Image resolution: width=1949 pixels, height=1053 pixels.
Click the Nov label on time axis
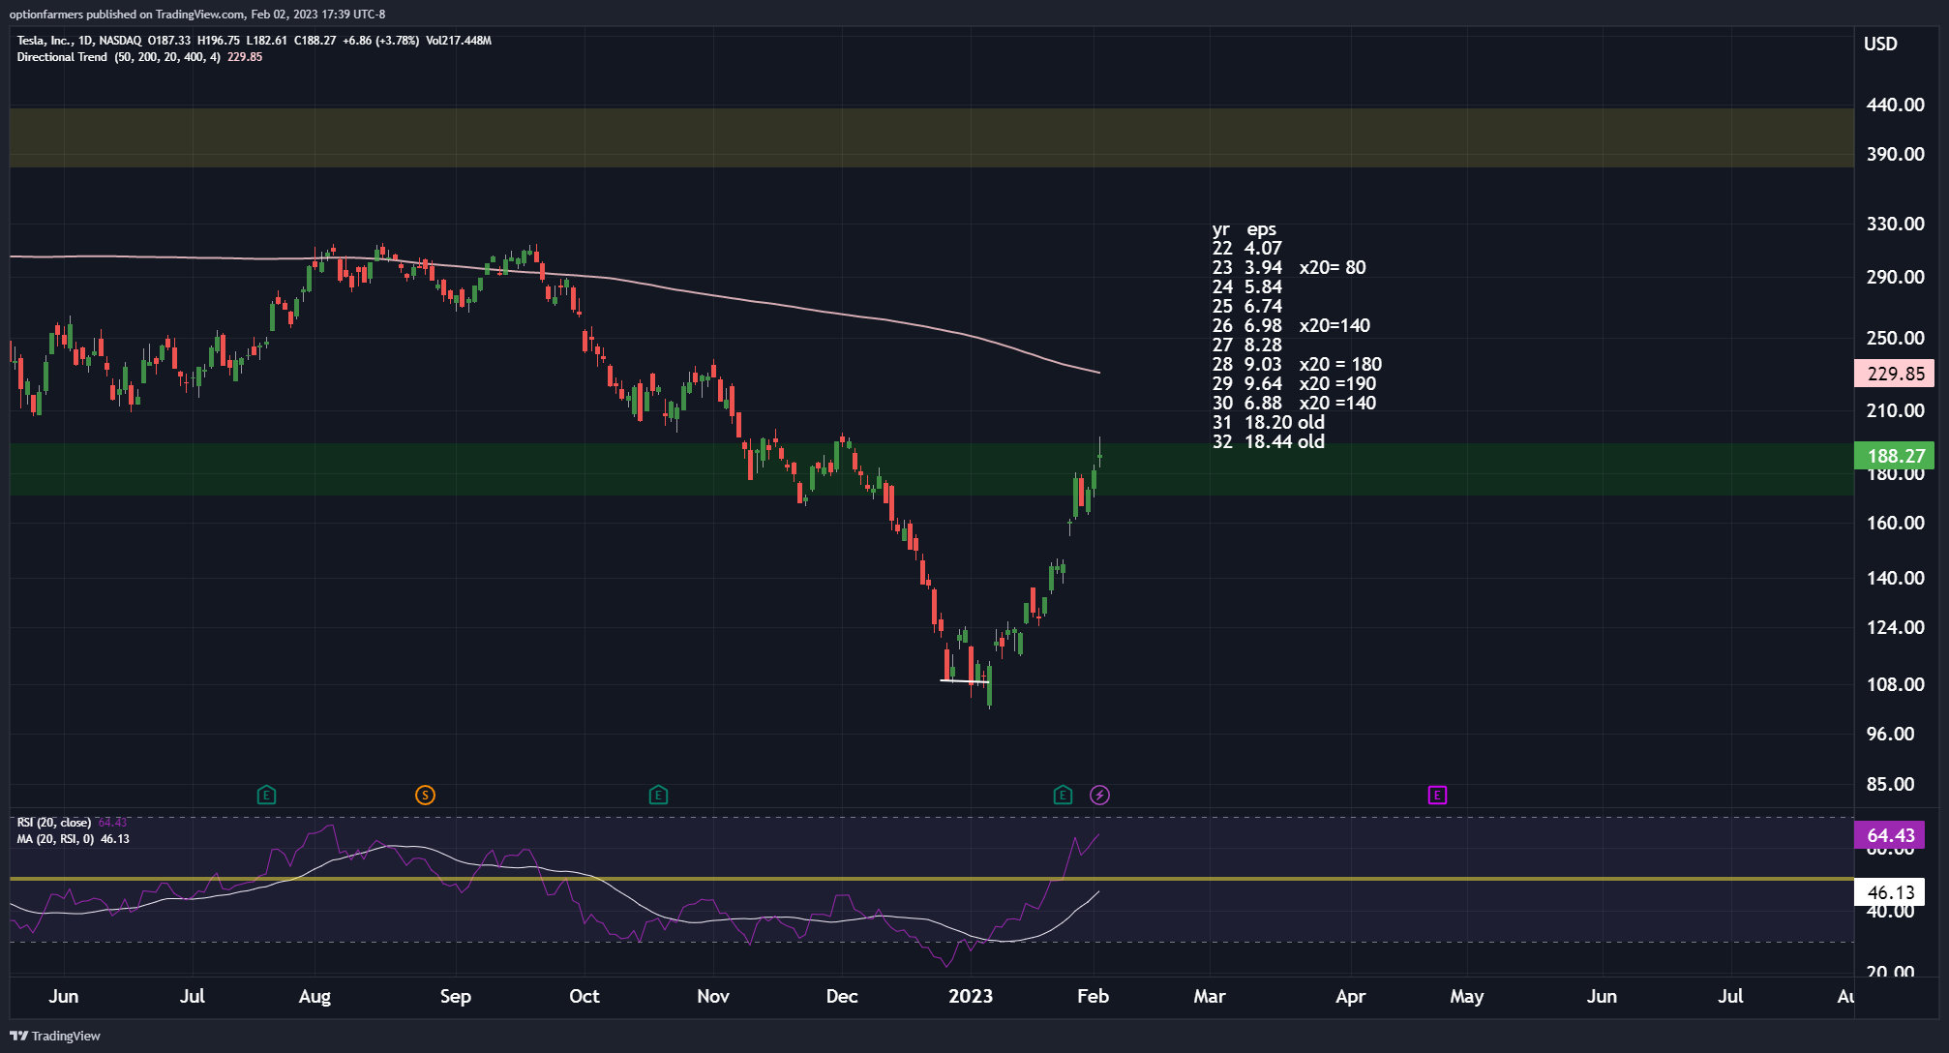(713, 996)
